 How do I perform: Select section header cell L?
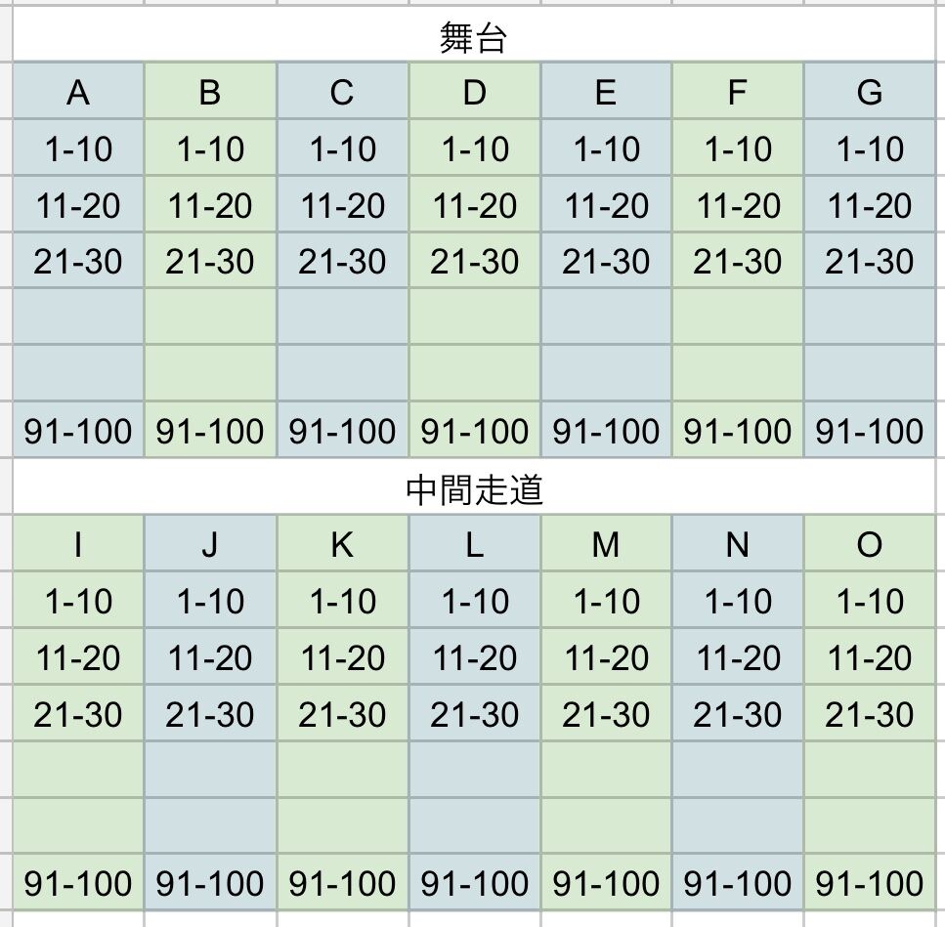click(475, 543)
